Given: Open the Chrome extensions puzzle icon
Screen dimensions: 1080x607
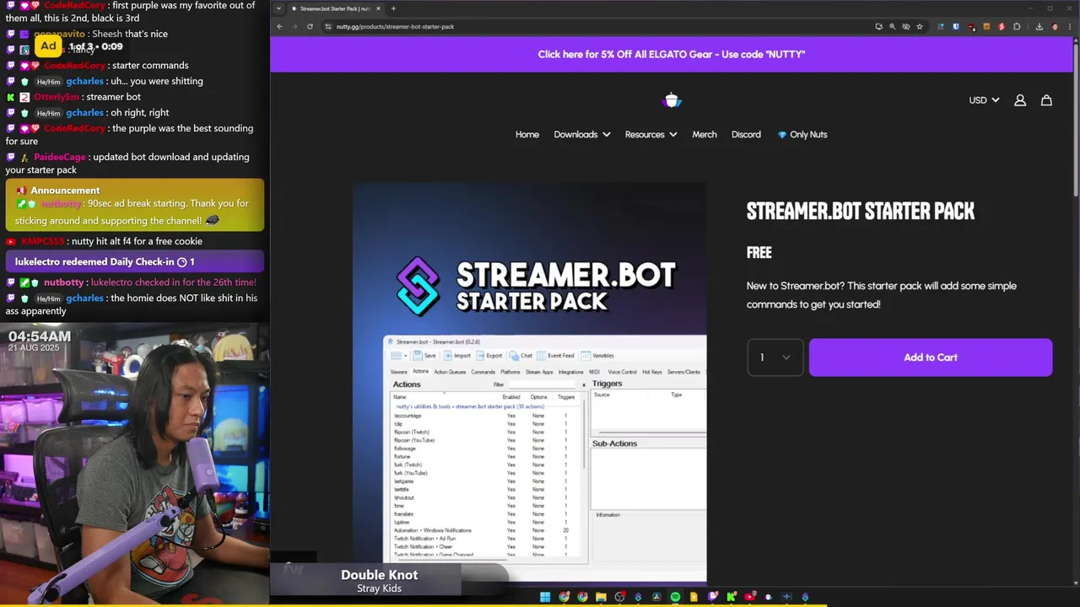Looking at the screenshot, I should pos(1016,26).
